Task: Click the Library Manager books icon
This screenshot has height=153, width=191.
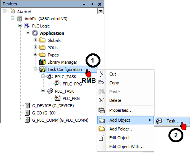Action: click(x=42, y=62)
